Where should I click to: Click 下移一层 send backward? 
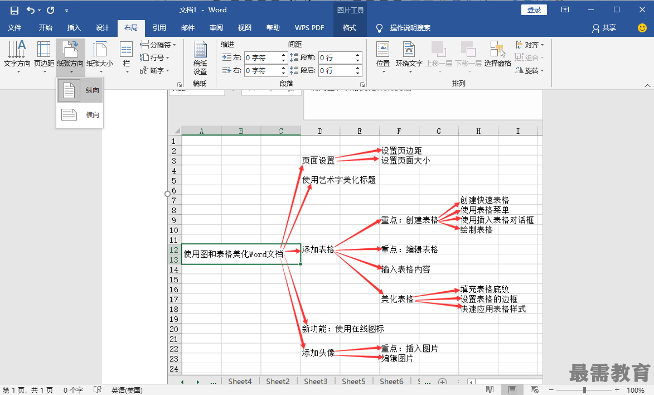coord(468,57)
